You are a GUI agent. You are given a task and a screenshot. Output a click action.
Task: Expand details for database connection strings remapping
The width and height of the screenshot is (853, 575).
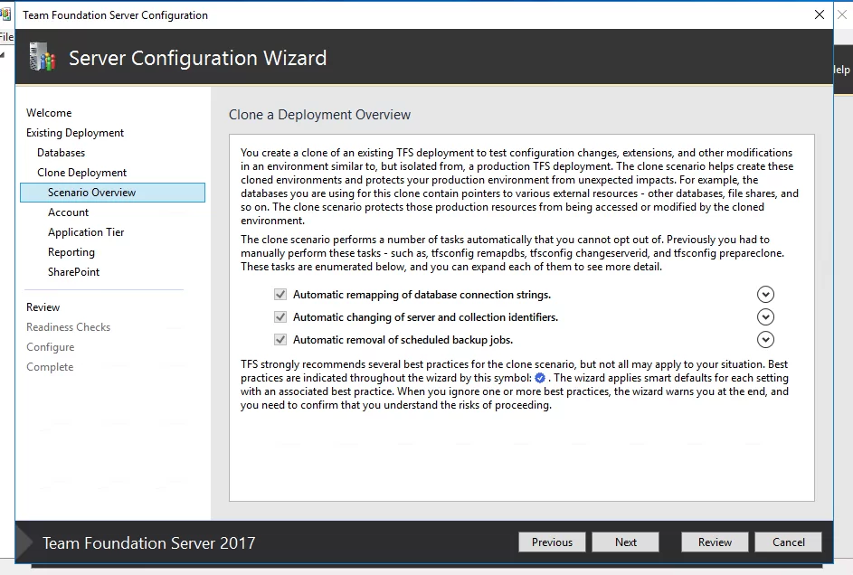coord(765,295)
